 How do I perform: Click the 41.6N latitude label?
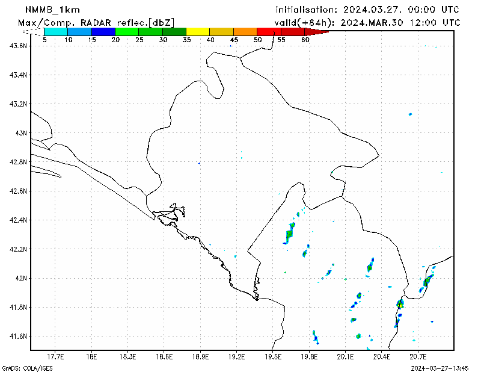(x=19, y=336)
